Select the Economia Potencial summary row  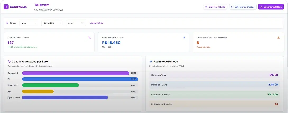(214, 94)
